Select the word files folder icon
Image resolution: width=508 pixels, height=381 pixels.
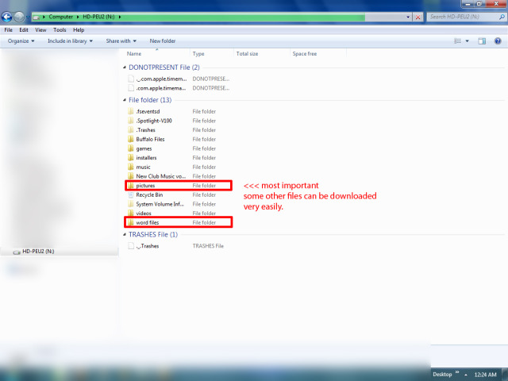(131, 222)
